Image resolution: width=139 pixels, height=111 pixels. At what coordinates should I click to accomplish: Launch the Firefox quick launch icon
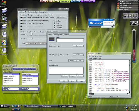(13, 109)
